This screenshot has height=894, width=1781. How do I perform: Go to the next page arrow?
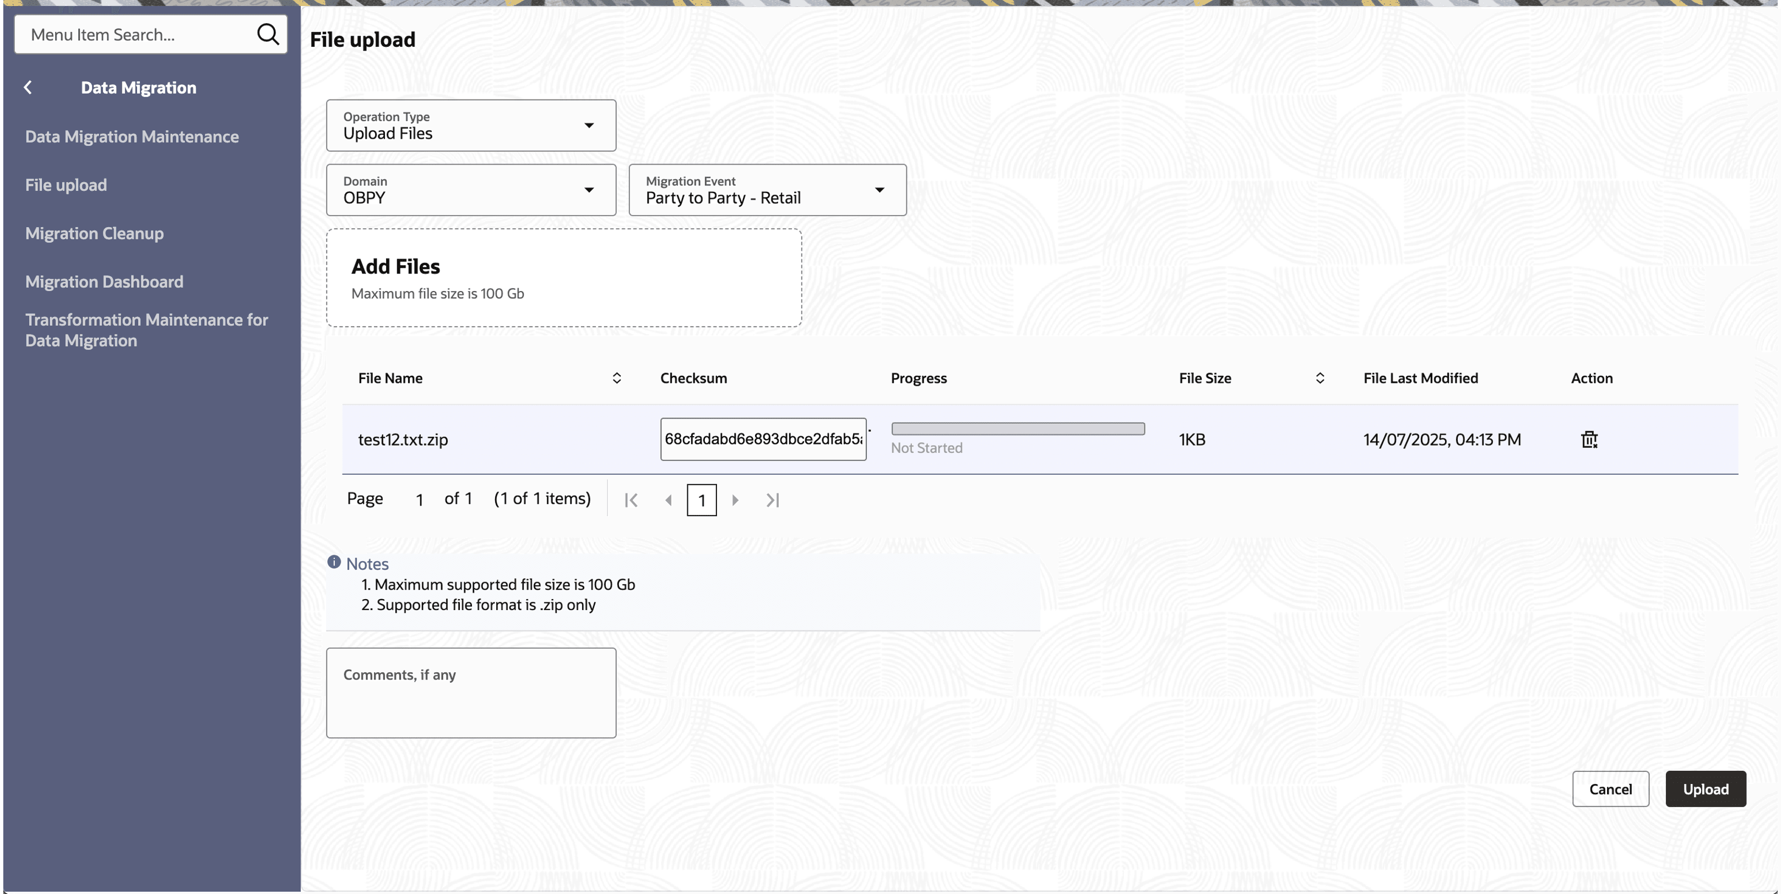(x=735, y=500)
